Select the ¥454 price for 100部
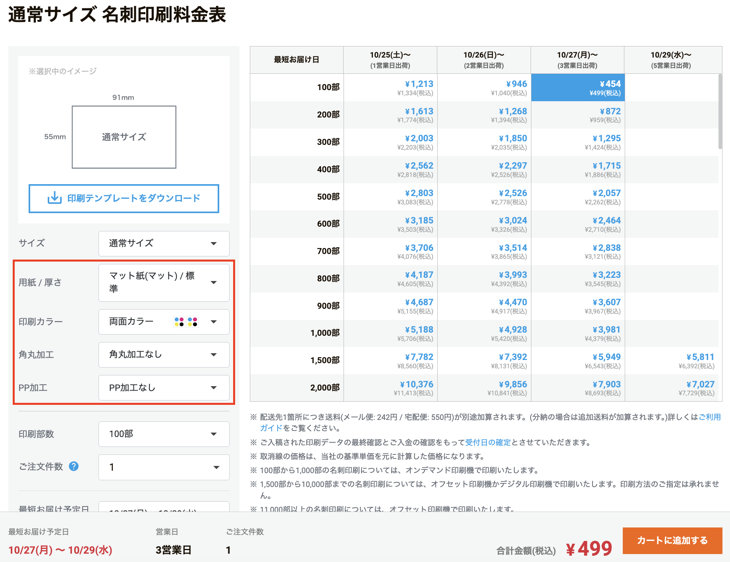The image size is (730, 562). pyautogui.click(x=577, y=88)
